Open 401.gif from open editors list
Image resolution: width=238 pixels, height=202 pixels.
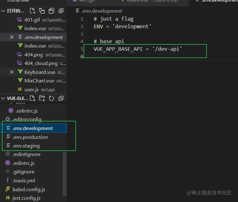(33, 20)
